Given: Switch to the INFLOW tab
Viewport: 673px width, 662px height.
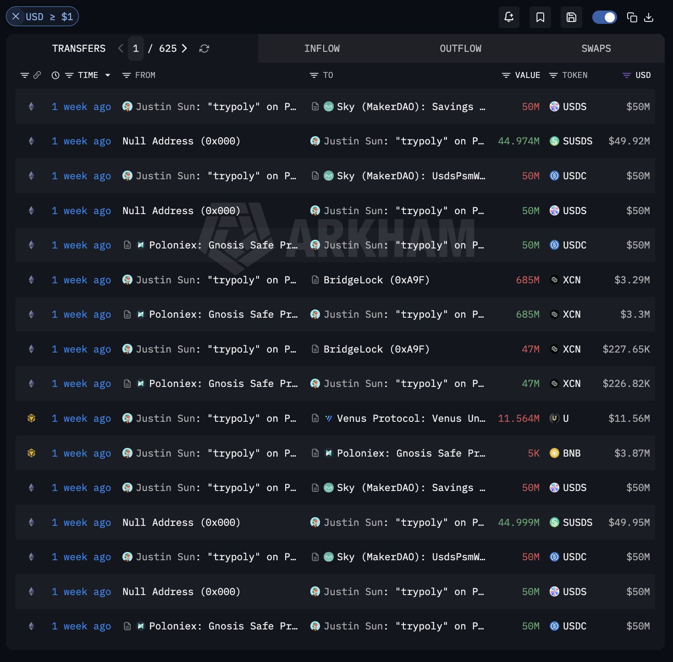Looking at the screenshot, I should tap(322, 48).
